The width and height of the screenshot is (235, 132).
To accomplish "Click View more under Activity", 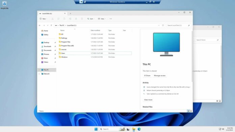I will point(148,100).
